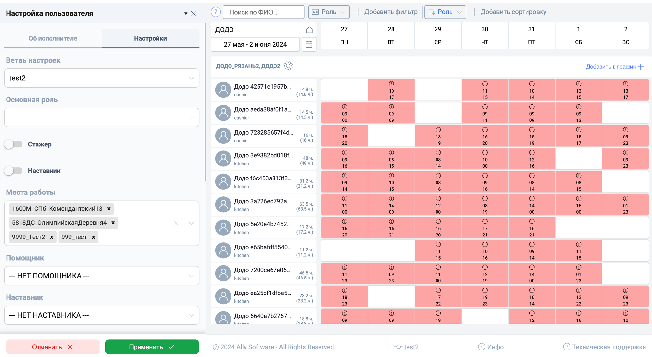Open settings gear for ДОДО_РЯЗАНЬ2 group

pyautogui.click(x=288, y=66)
